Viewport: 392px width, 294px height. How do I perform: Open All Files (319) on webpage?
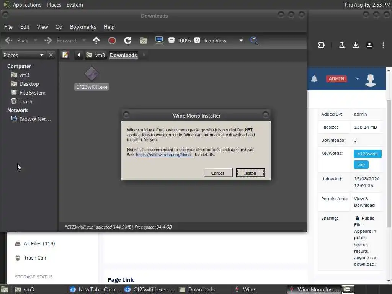tap(35, 243)
